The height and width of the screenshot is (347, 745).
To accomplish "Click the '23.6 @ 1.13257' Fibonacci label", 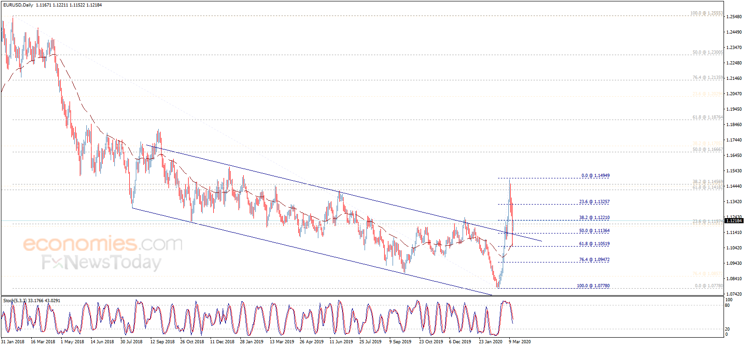I will coord(594,202).
